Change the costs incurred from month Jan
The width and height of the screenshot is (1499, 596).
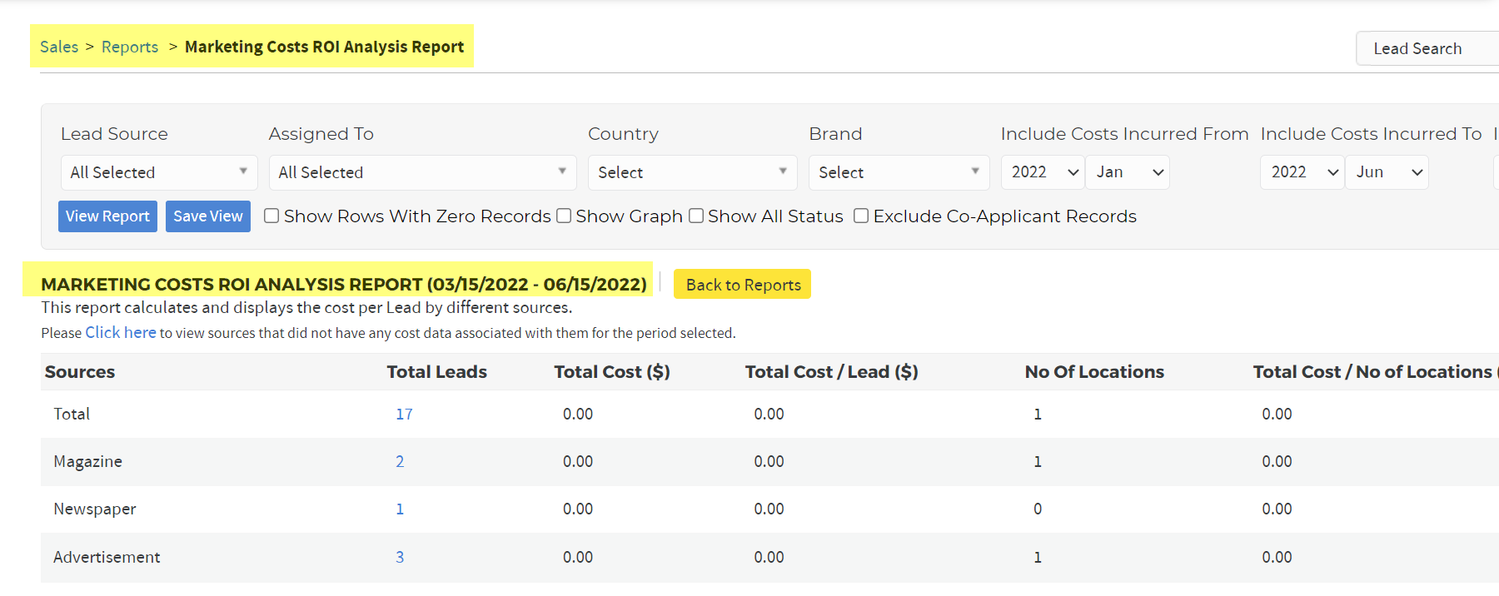tap(1128, 172)
